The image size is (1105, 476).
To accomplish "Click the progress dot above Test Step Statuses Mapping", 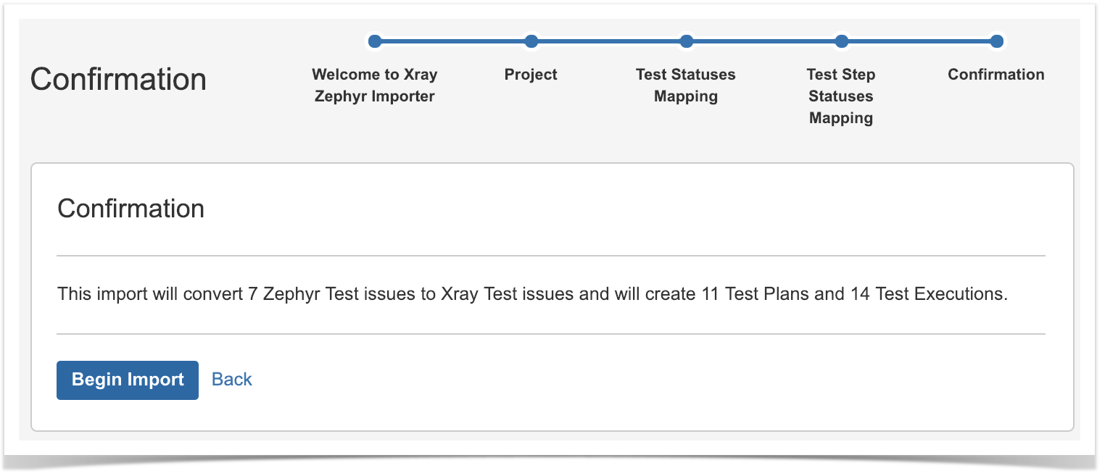I will [841, 41].
